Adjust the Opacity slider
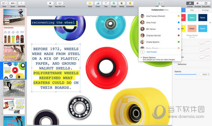The height and width of the screenshot is (126, 212). coord(185,74)
